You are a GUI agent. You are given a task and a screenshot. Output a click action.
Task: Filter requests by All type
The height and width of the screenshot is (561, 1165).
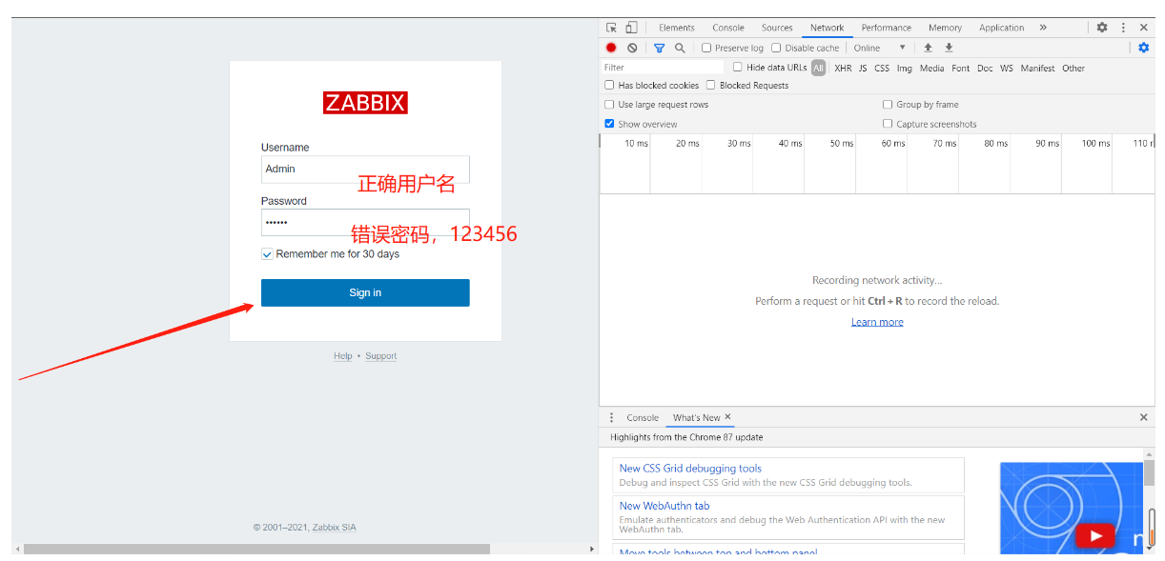pos(818,68)
